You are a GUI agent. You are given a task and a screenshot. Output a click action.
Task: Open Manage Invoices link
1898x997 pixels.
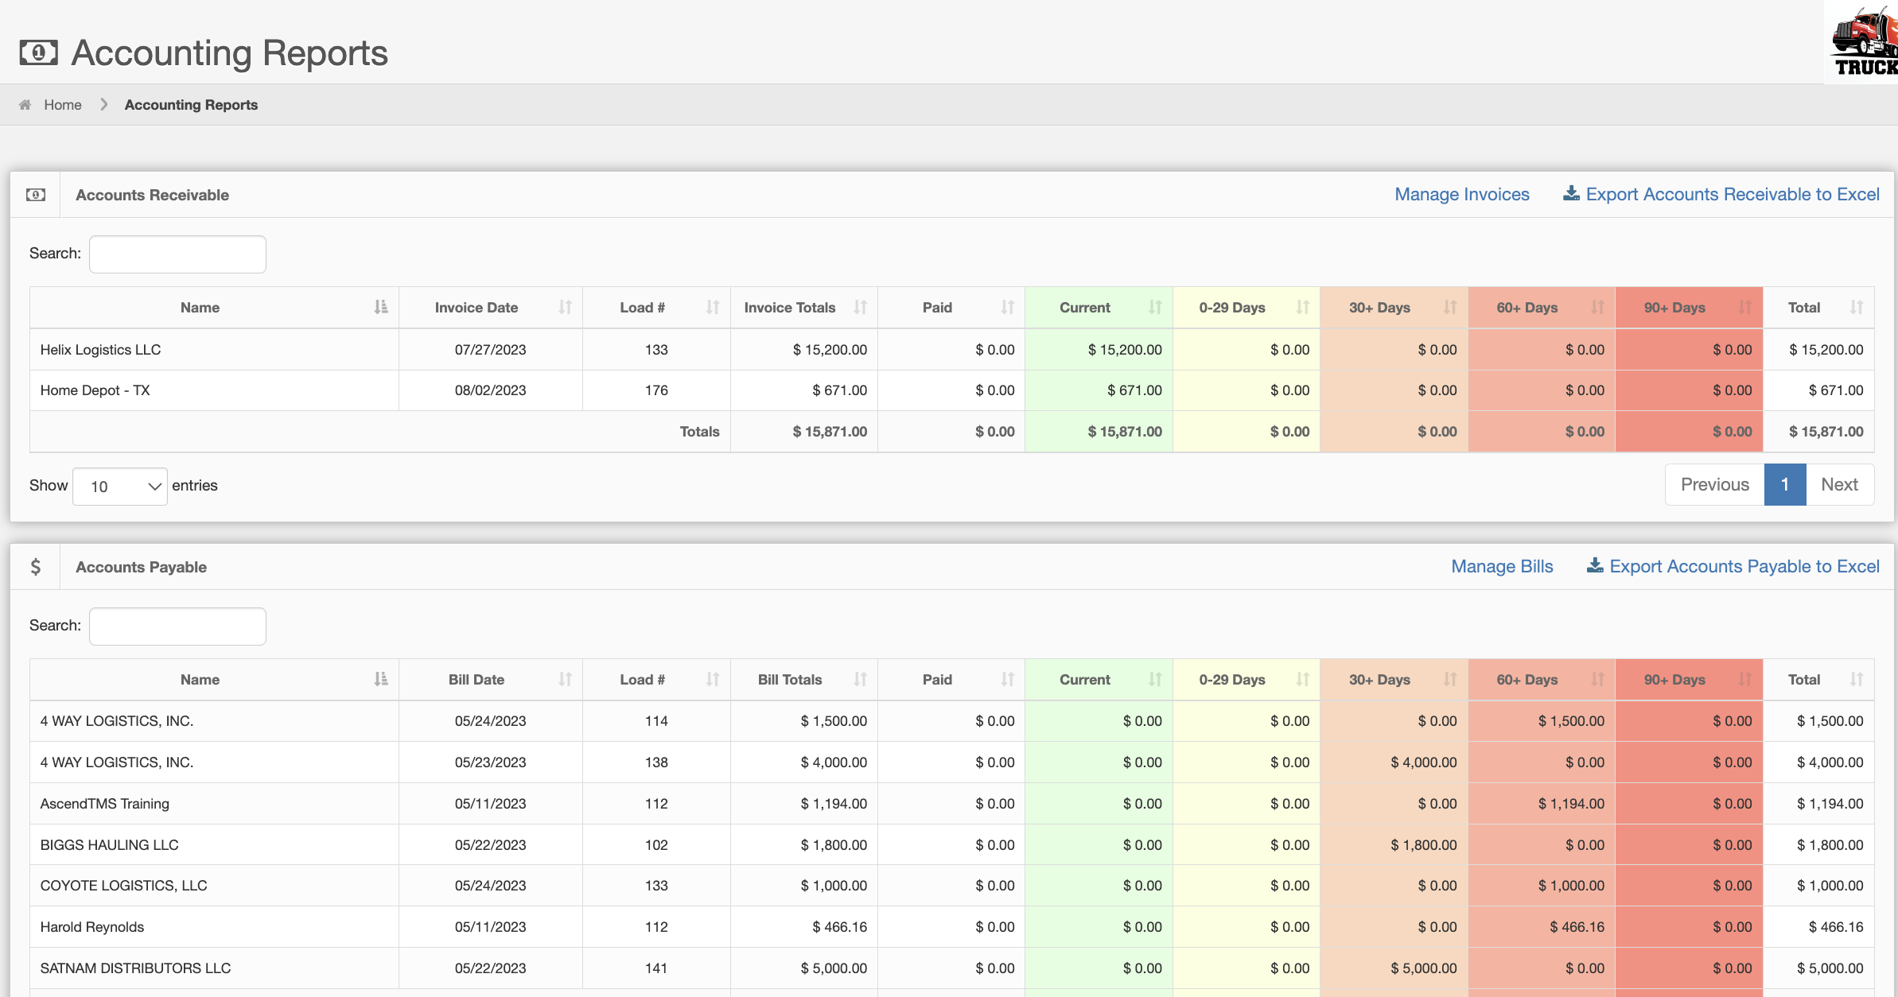pos(1461,195)
